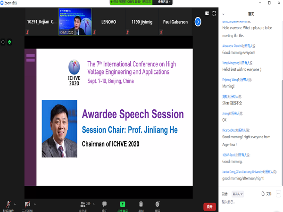
Task: Click the record icon in the toolbar
Action: [x=141, y=204]
